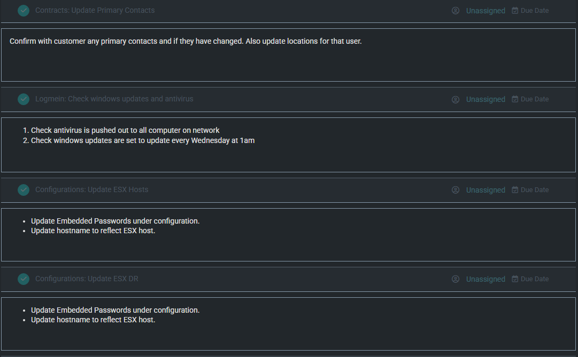
Task: Open the Configurations: Update ESX DR task title
Action: 87,279
